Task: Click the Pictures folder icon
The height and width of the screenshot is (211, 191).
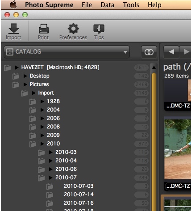Action: click(x=16, y=84)
